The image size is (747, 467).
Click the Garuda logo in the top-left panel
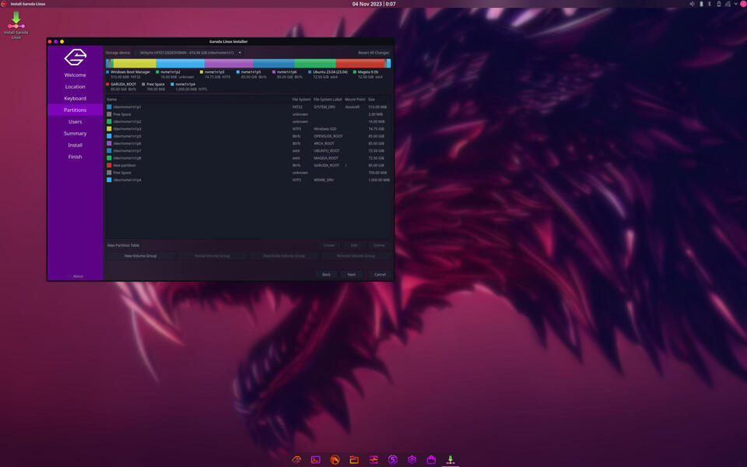[4, 4]
